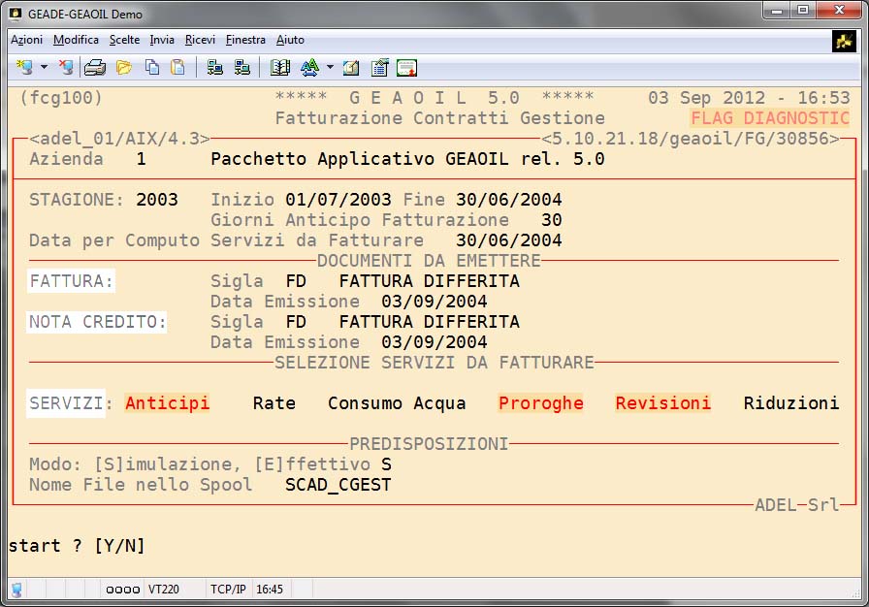The height and width of the screenshot is (607, 869).
Task: Toggle the Revisioni service selection
Action: tap(662, 403)
